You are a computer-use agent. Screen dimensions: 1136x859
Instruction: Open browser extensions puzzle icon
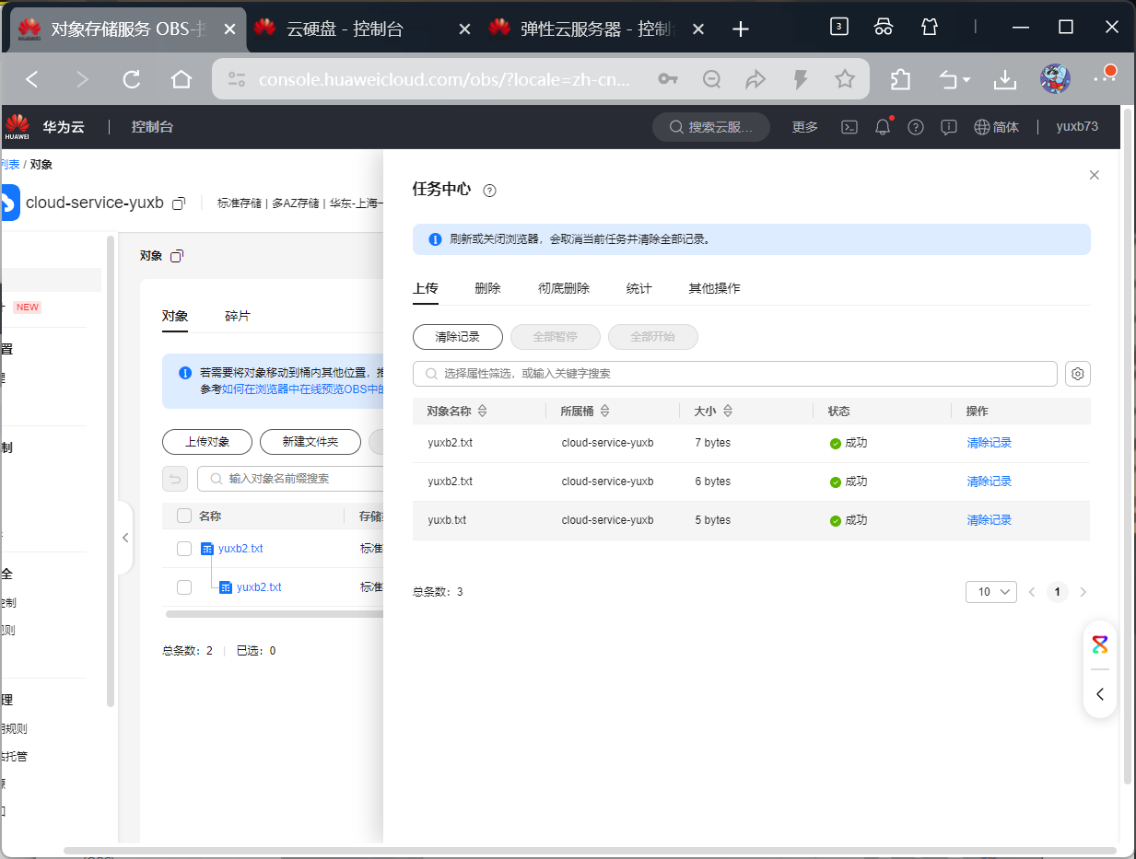tap(900, 80)
